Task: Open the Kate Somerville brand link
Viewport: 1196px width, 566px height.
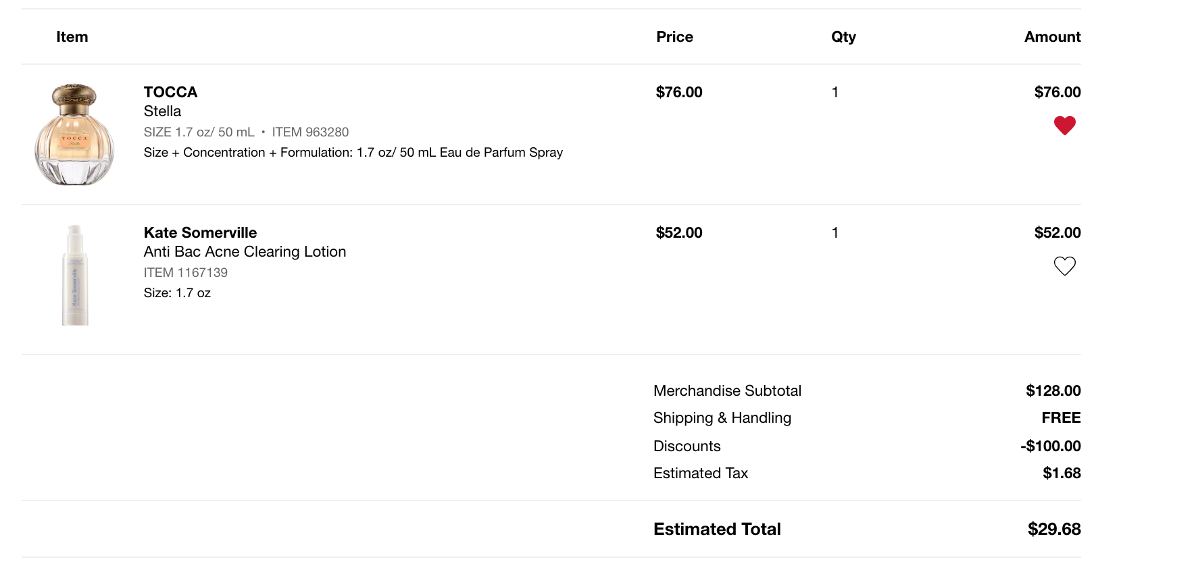Action: pyautogui.click(x=200, y=232)
